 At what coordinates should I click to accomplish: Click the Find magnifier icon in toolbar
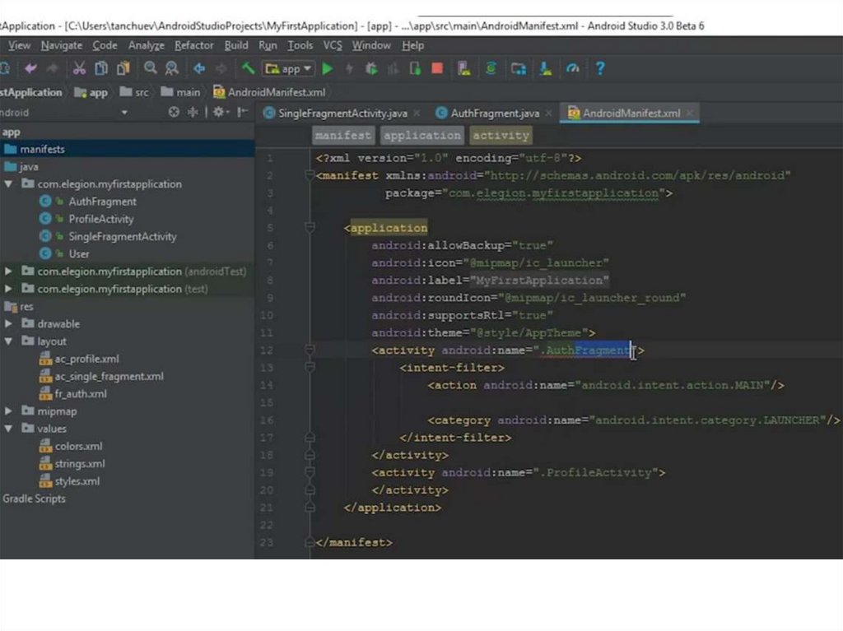pos(151,69)
